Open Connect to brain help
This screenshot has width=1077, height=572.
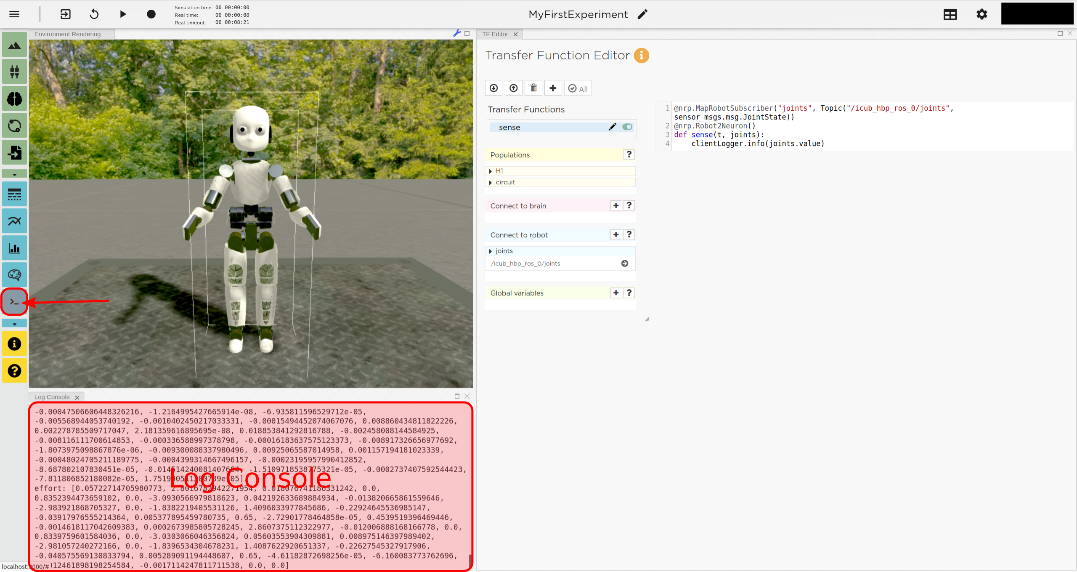[629, 205]
